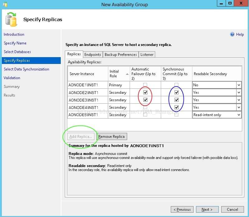Select the AONODE2\INST1 server instance cell
The width and height of the screenshot is (249, 217).
pos(88,93)
